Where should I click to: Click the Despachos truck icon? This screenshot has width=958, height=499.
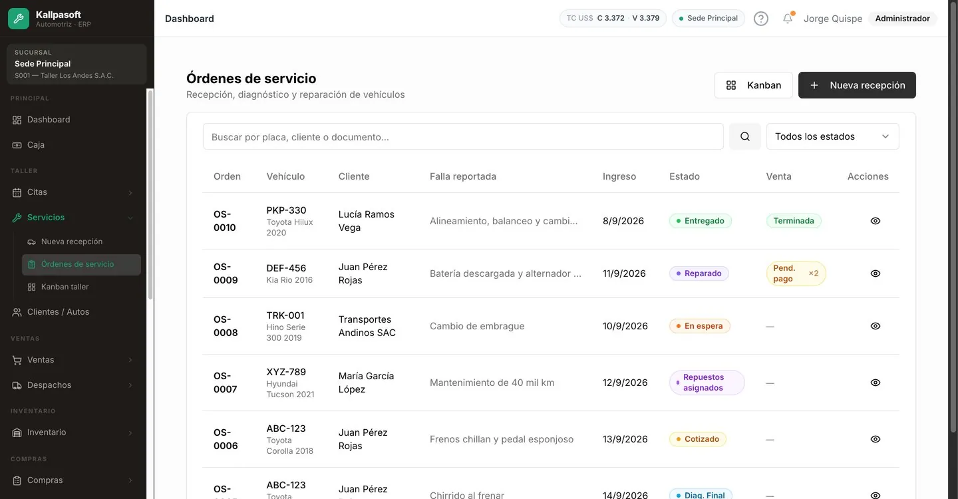[17, 385]
